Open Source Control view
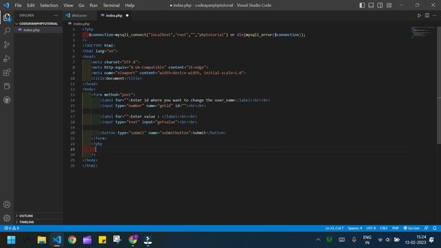 tap(7, 44)
